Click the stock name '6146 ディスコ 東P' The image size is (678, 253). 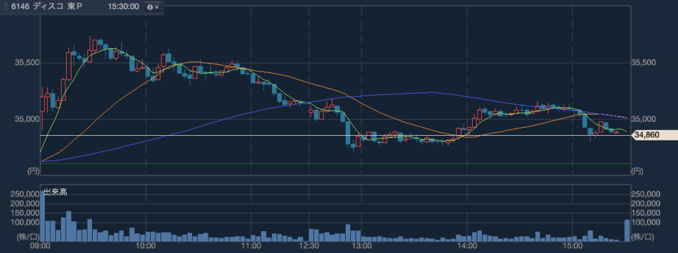pyautogui.click(x=47, y=7)
